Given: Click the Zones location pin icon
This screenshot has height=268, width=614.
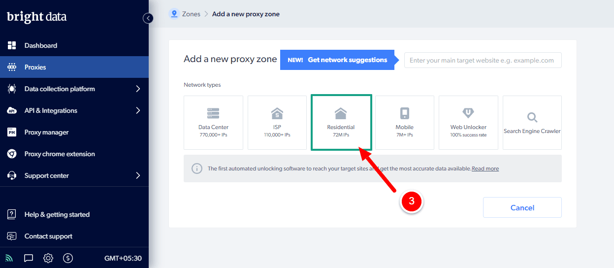Looking at the screenshot, I should pyautogui.click(x=174, y=14).
